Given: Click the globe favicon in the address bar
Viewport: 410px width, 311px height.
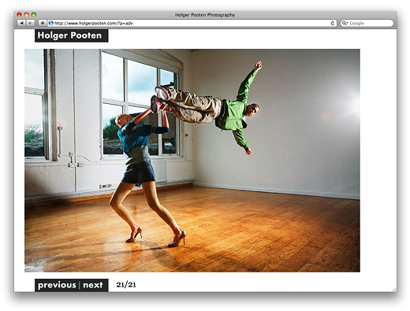Looking at the screenshot, I should click(x=51, y=23).
